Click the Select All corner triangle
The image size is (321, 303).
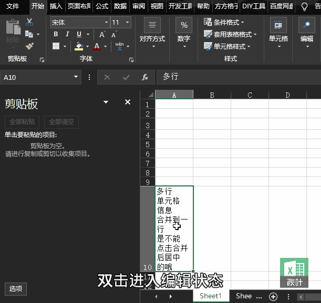pos(151,95)
